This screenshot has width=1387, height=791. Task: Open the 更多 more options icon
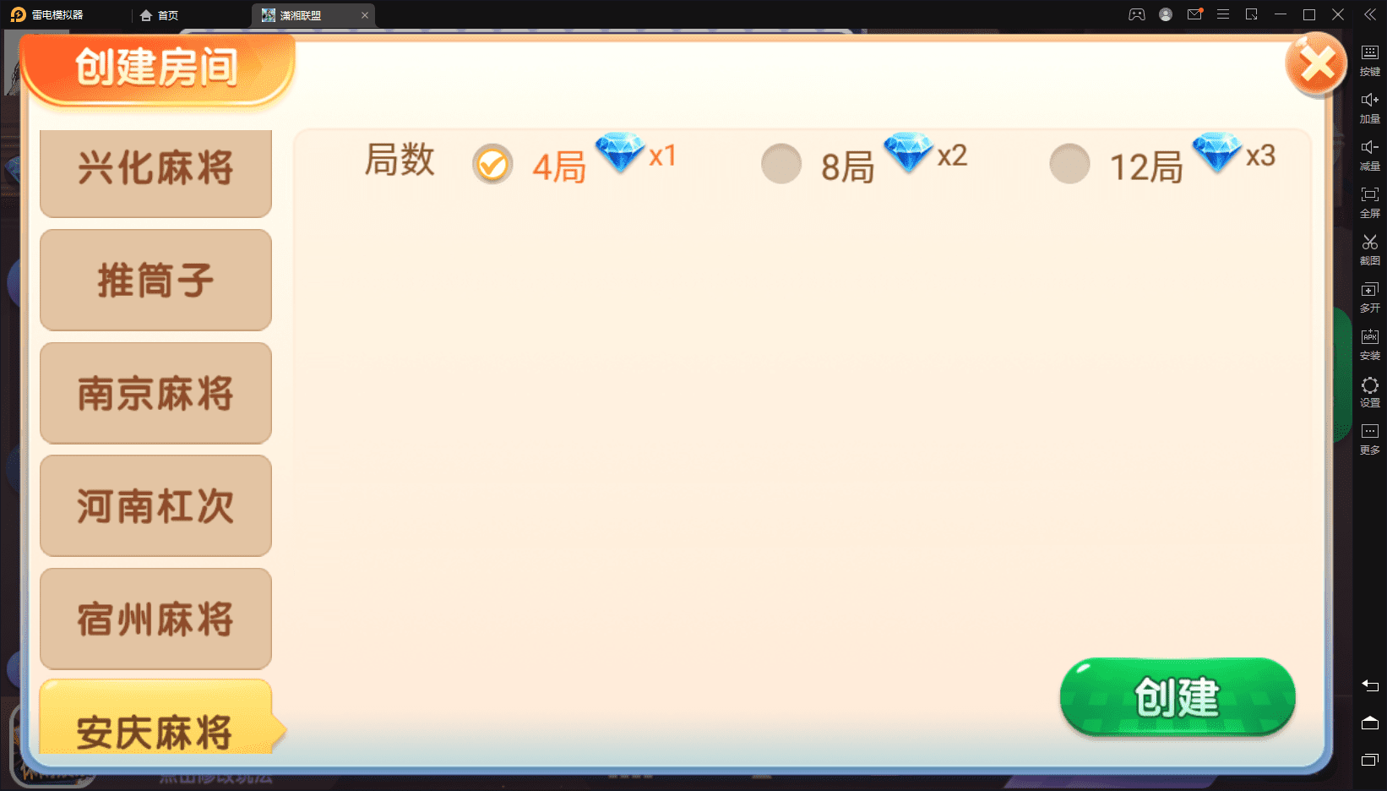[1369, 438]
